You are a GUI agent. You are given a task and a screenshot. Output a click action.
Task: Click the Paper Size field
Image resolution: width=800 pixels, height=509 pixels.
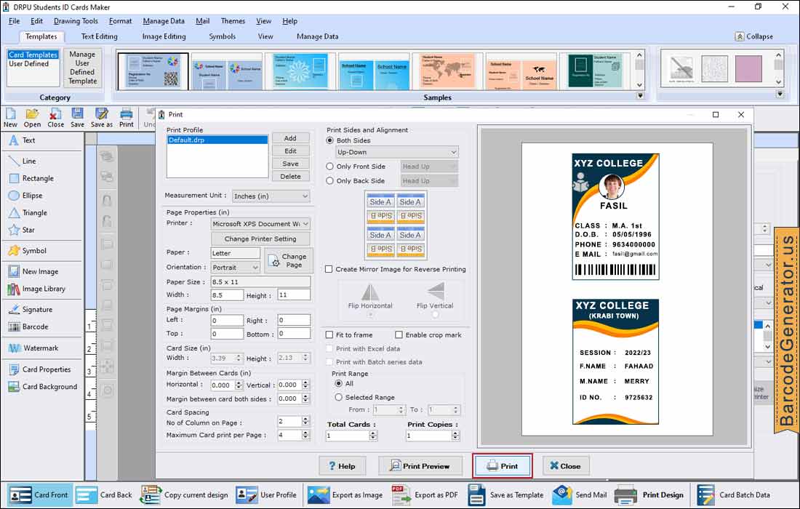click(260, 282)
